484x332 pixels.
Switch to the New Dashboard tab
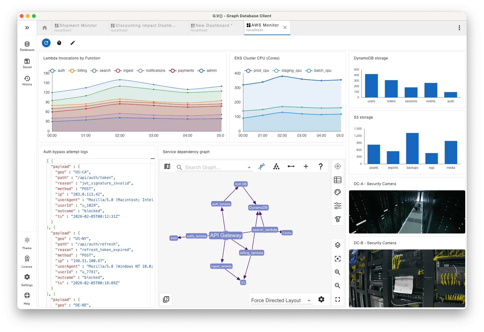216,28
